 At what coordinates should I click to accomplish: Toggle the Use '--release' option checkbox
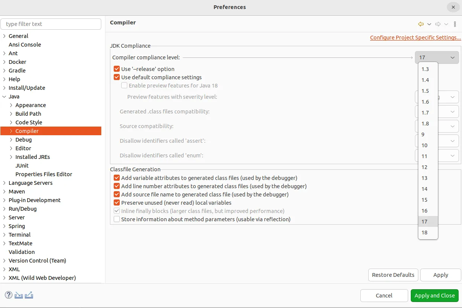(117, 69)
